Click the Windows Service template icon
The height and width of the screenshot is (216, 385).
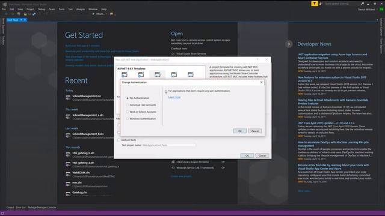point(173,168)
